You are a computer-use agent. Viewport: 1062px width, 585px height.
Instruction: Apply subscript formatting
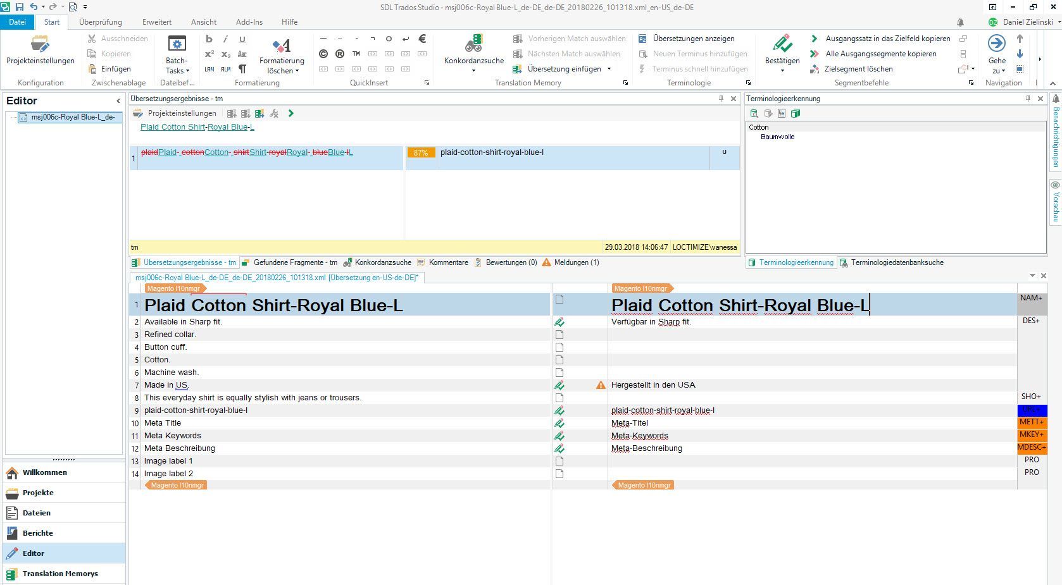[225, 54]
